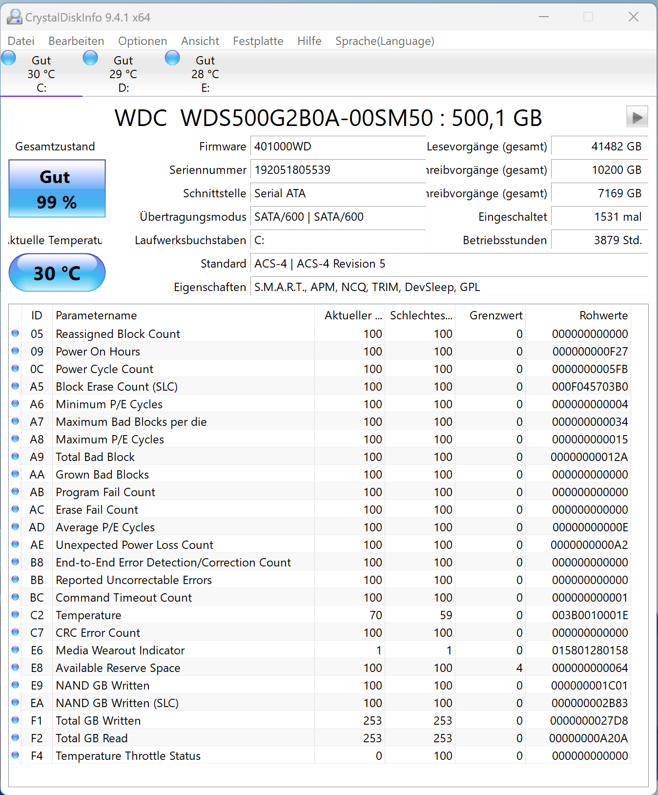Click raw value 015801280158 of Media Wearout
The height and width of the screenshot is (795, 658).
590,650
